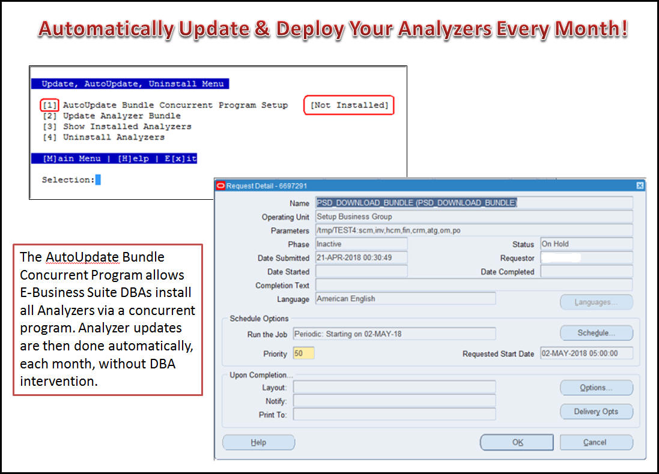The image size is (659, 474).
Task: Click the AutoUpdate word in description box
Action: point(82,257)
